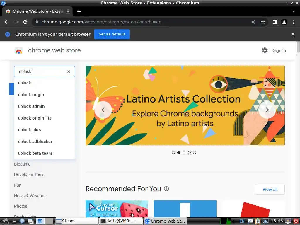This screenshot has height=225, width=300.
Task: Go back using the browser back arrow
Action: pyautogui.click(x=6, y=22)
